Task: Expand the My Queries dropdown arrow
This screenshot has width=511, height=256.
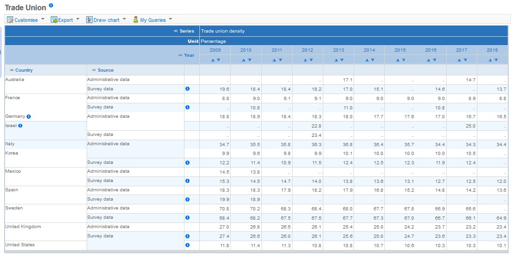Action: [x=170, y=20]
